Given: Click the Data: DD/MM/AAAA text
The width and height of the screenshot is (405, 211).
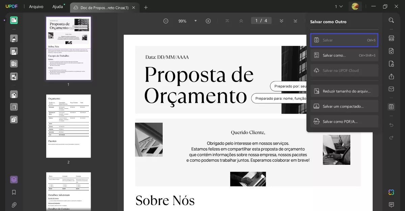Looking at the screenshot, I should point(167,57).
